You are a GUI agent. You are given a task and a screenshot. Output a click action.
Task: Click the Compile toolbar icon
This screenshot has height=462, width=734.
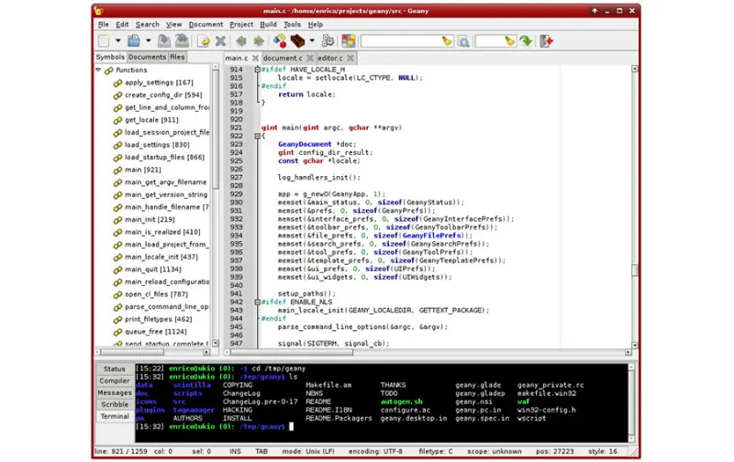(280, 41)
